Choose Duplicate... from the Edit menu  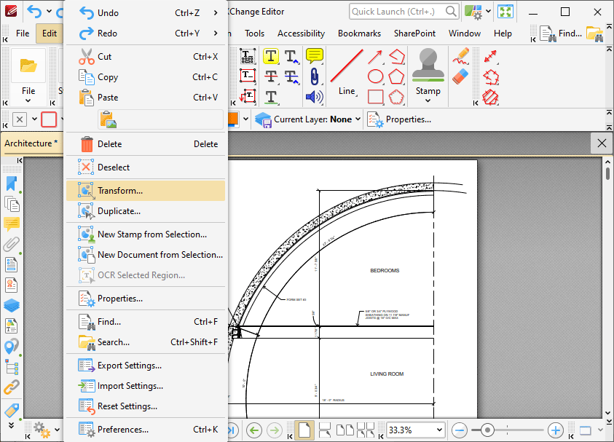pyautogui.click(x=146, y=211)
